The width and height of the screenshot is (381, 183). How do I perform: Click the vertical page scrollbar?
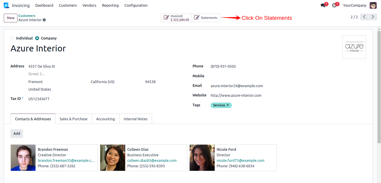coord(379,87)
